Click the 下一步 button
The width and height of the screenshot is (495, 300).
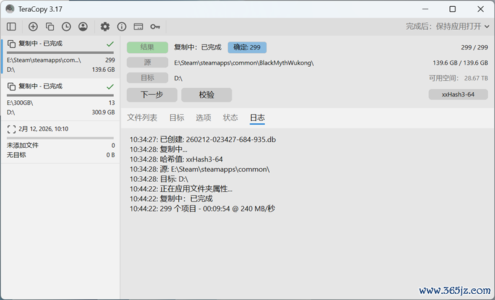coord(152,95)
